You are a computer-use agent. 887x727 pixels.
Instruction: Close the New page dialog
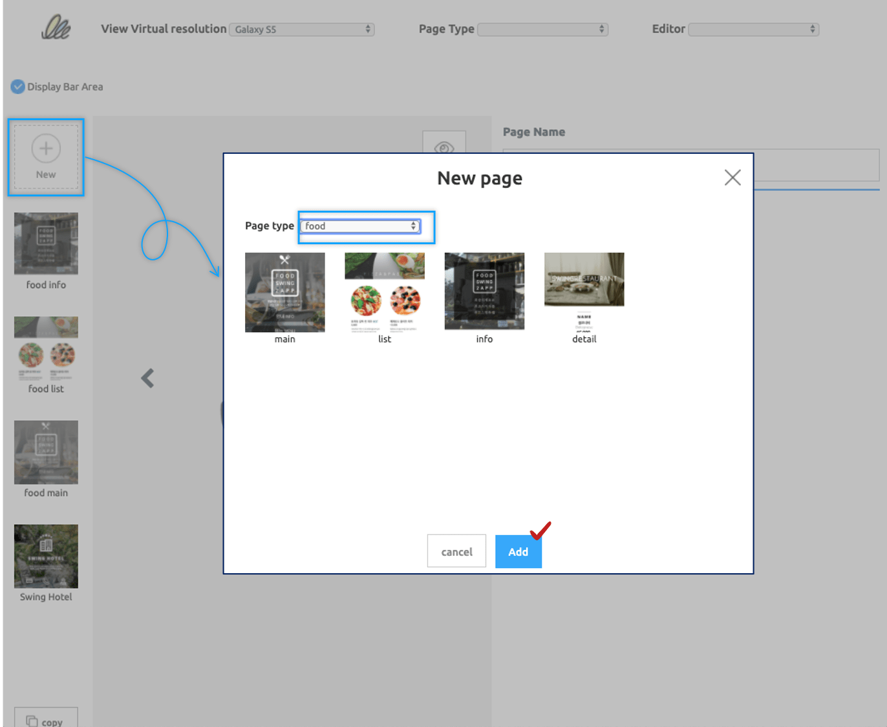[732, 178]
